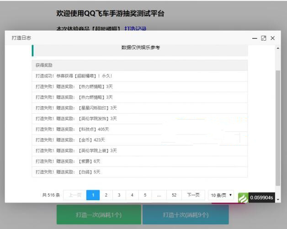287x229 pixels.
Task: Click the 共 516 条 total count
Action: pyautogui.click(x=51, y=195)
